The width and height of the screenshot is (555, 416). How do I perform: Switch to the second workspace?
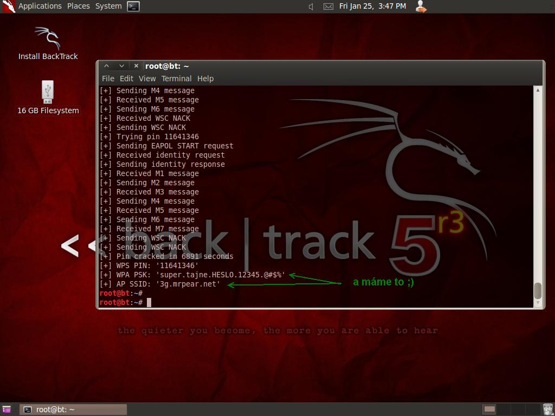point(504,409)
